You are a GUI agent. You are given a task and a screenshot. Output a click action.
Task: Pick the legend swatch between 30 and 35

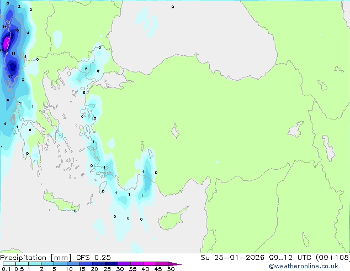pyautogui.click(x=124, y=264)
